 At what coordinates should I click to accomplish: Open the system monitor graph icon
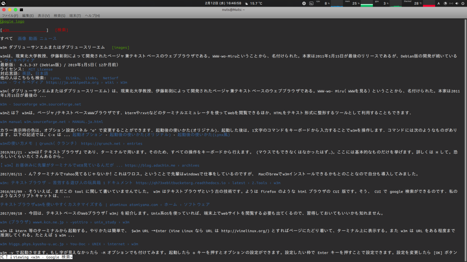click(x=311, y=3)
